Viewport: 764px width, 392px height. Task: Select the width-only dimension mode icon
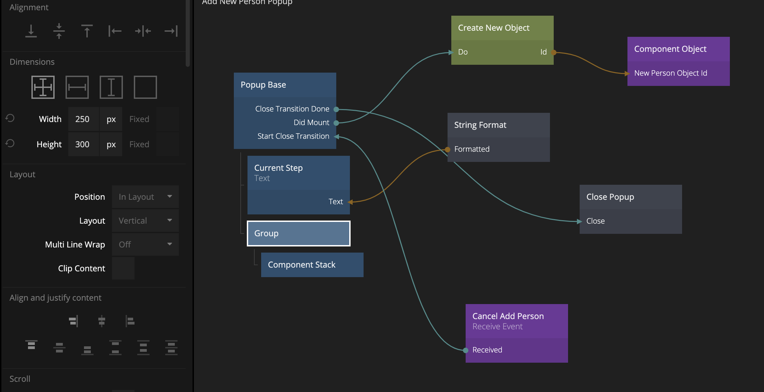tap(77, 87)
